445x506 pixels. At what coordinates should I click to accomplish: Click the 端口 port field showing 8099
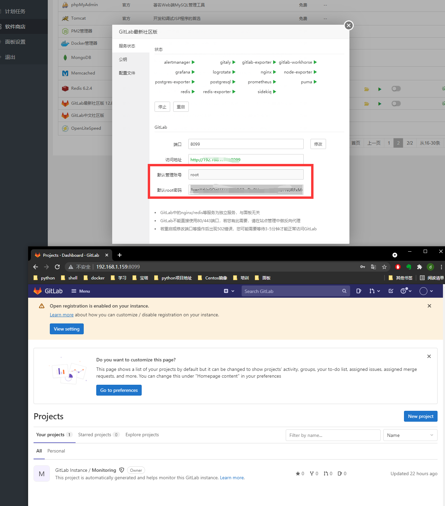246,144
